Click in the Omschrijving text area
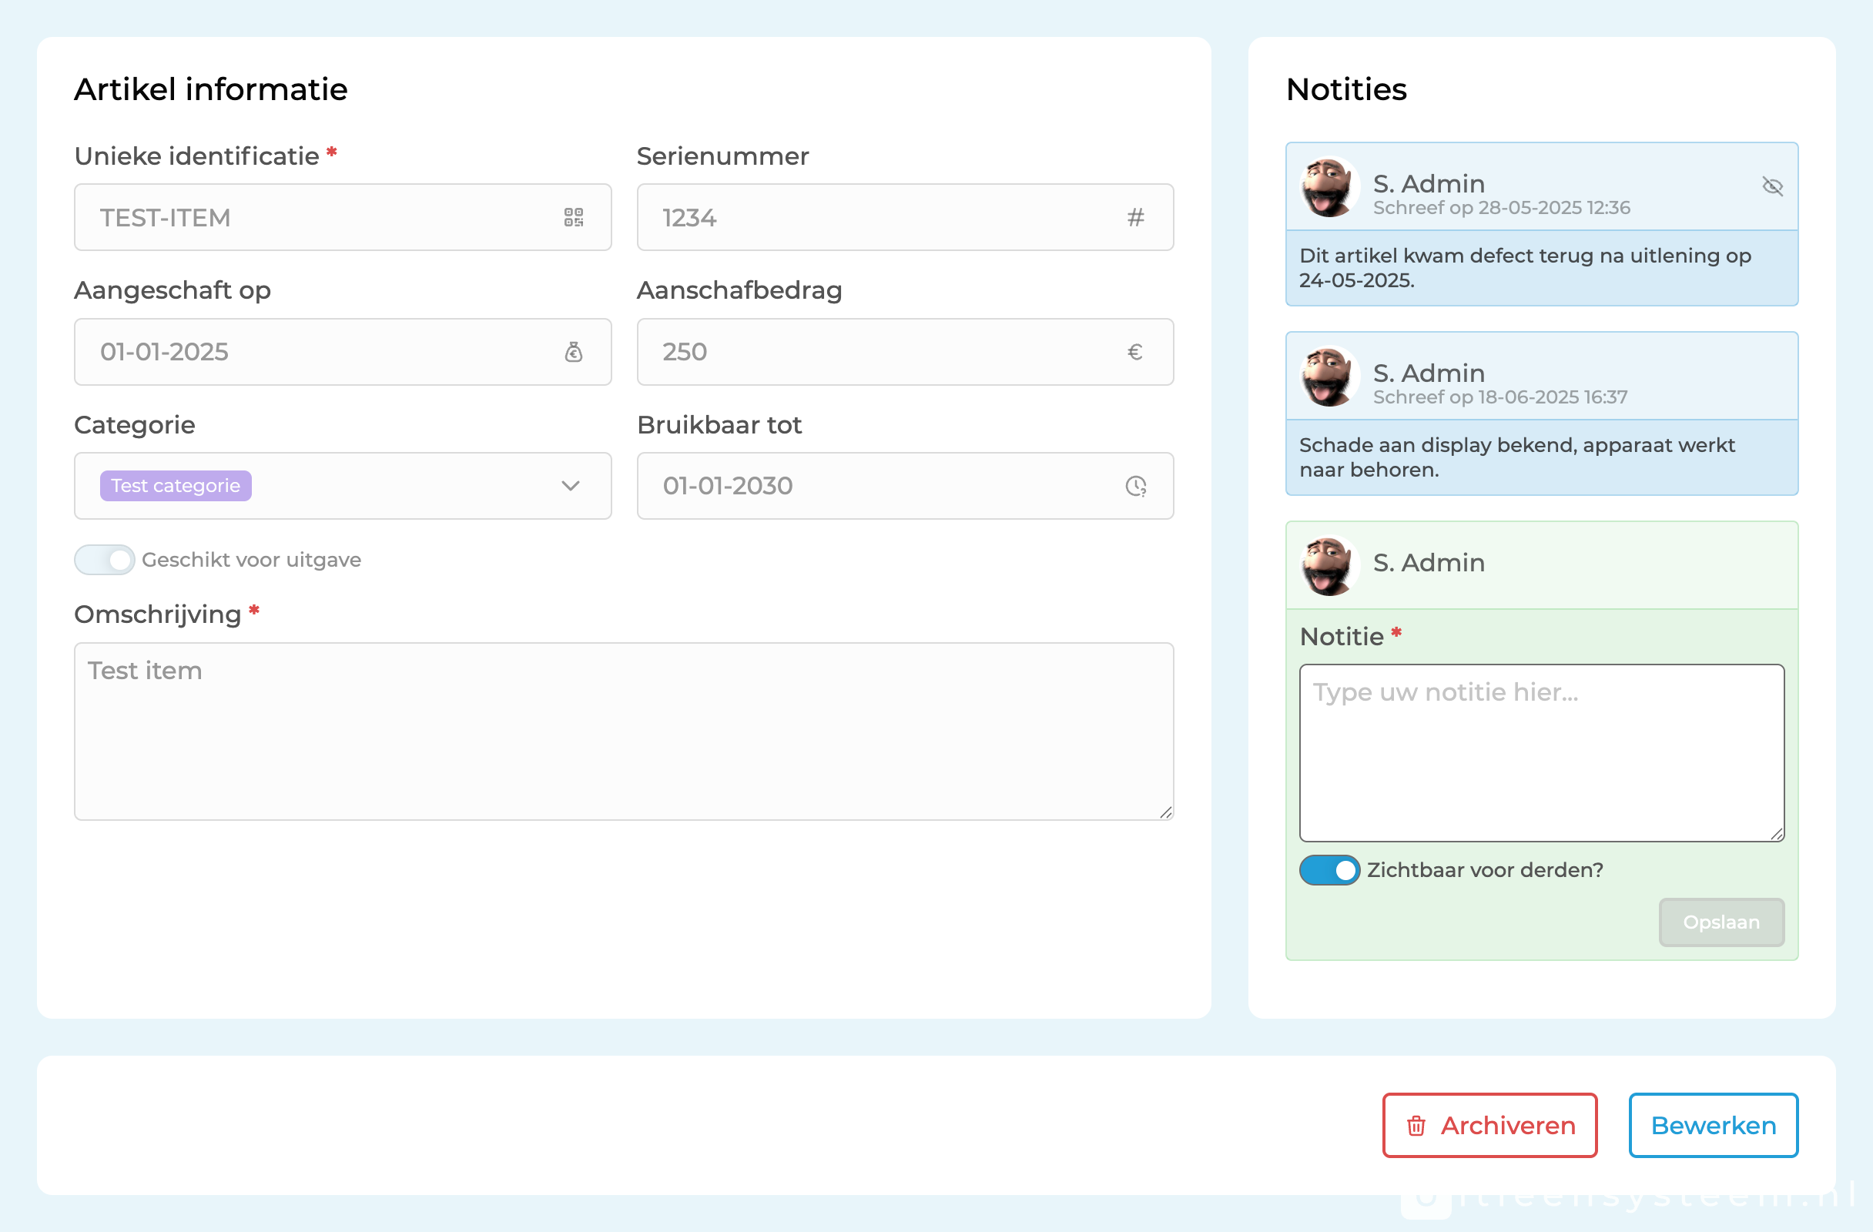 coord(624,731)
